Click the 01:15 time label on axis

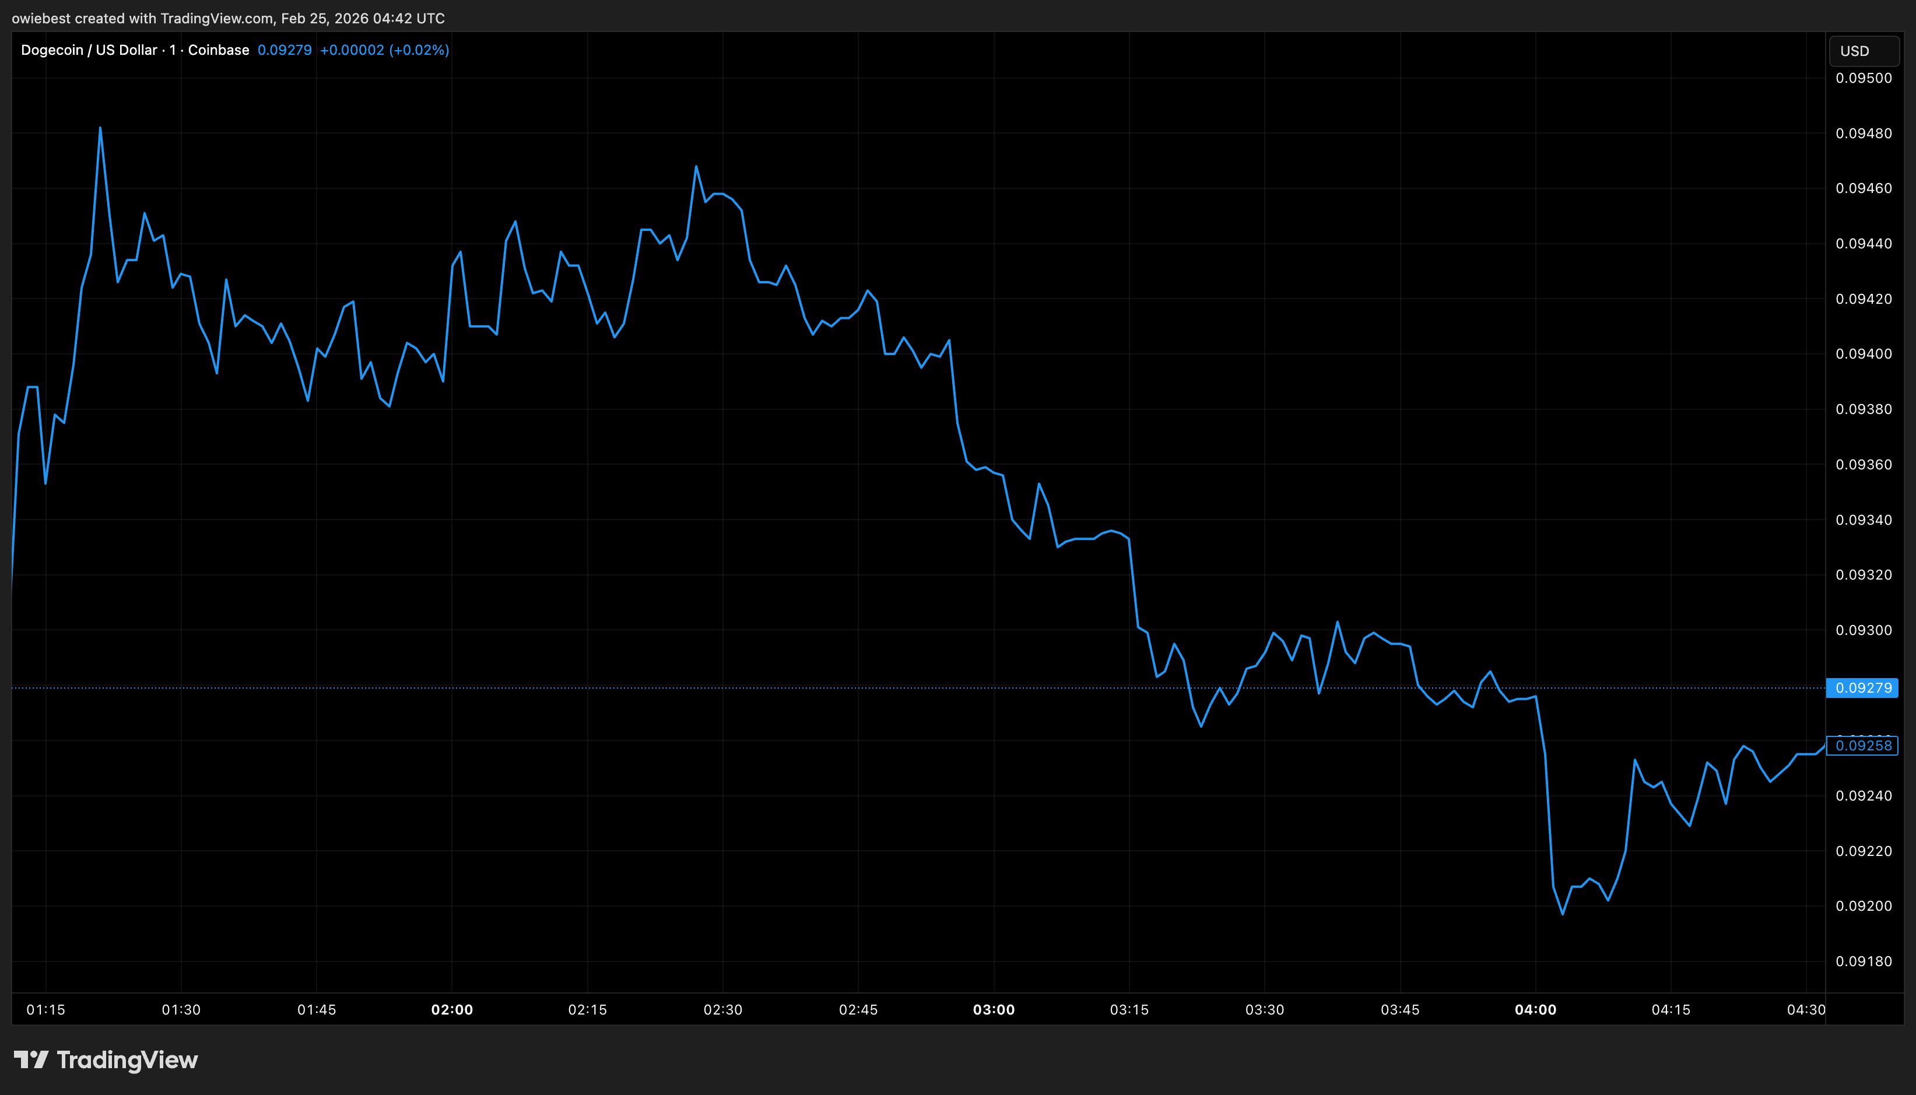(x=45, y=1010)
